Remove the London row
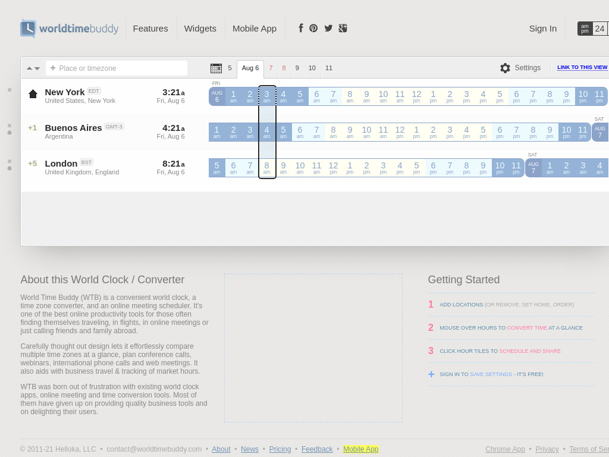This screenshot has width=609, height=457. point(10,161)
